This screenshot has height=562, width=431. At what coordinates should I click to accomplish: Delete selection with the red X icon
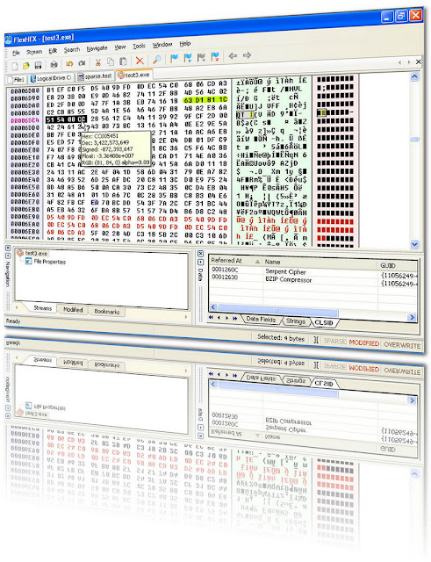point(140,61)
